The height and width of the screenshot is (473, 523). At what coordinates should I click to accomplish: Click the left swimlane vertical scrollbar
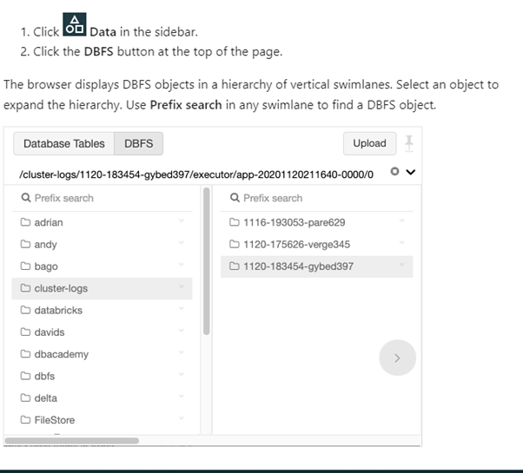(206, 260)
